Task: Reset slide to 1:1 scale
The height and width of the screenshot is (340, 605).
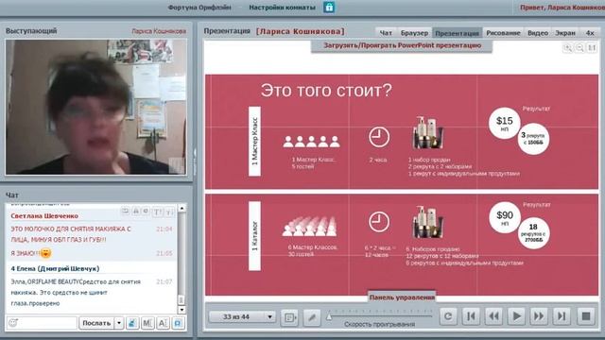Action: point(592,48)
